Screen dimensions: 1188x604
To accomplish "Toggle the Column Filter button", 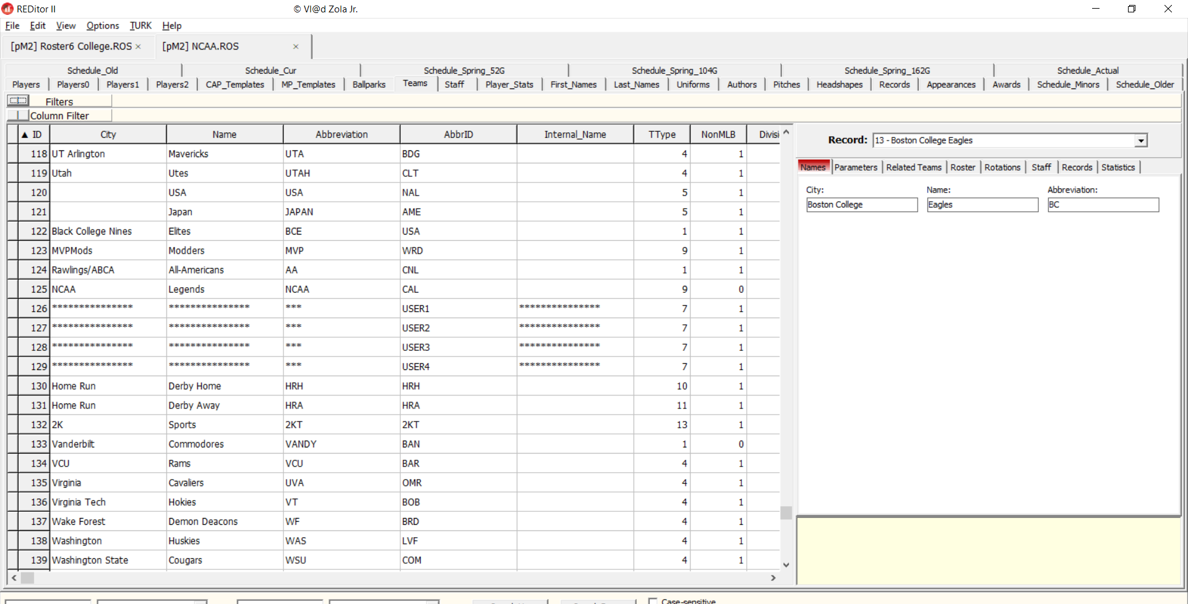I will pos(19,115).
